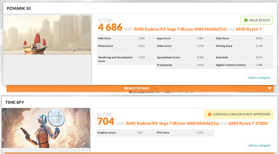Click the Time Spy Graphics Score row
This screenshot has width=279, height=154.
pyautogui.click(x=125, y=133)
